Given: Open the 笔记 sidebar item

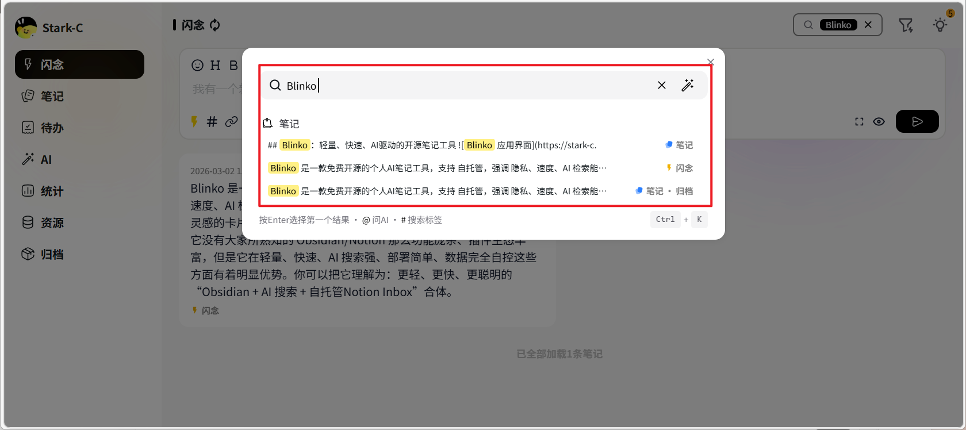Looking at the screenshot, I should [x=79, y=96].
